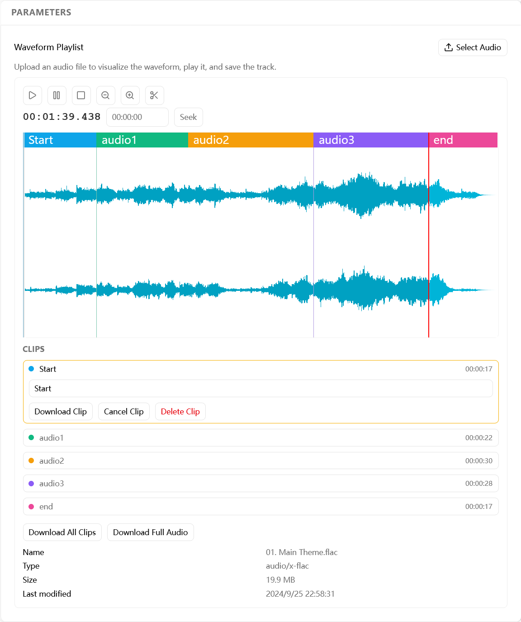The image size is (521, 622).
Task: Click Download Clip for the Start clip
Action: [61, 411]
